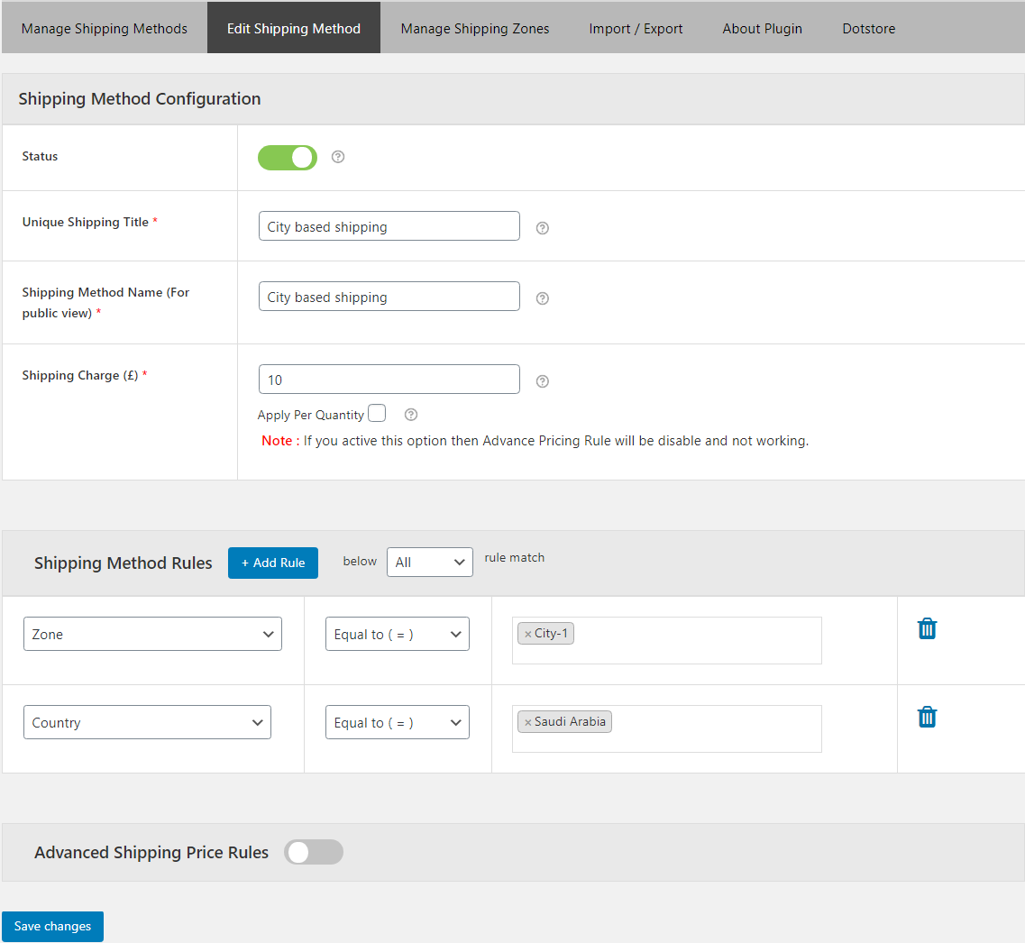The image size is (1025, 943).
Task: Enable the Apply Per Quantity checkbox
Action: pyautogui.click(x=377, y=412)
